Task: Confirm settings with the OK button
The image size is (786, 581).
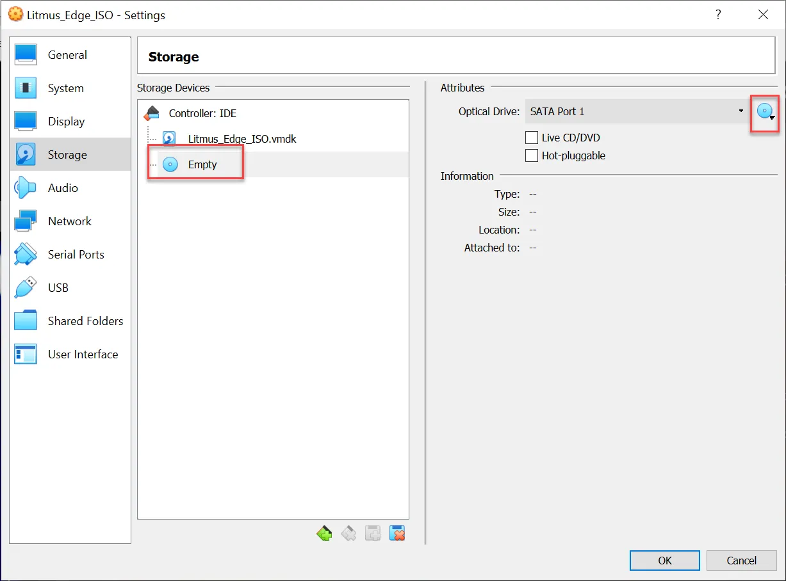Action: (x=664, y=560)
